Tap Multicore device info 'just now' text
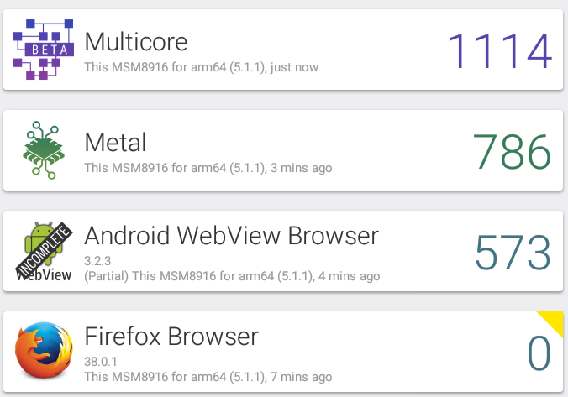This screenshot has width=568, height=397. click(x=201, y=67)
